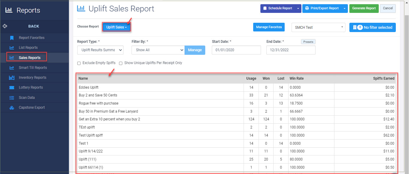Expand the Schedule Report dropdown arrow
409x174 pixels.
coord(298,8)
